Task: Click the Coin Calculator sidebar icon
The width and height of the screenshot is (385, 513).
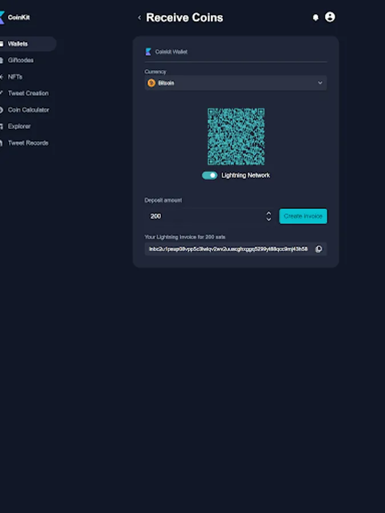Action: [x=1, y=110]
